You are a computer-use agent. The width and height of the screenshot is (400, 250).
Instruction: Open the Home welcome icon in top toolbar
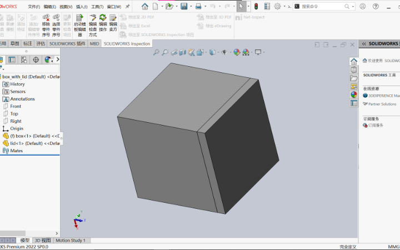point(145,6)
